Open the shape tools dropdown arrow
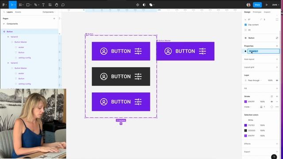This screenshot has width=283, height=159. [31, 5]
